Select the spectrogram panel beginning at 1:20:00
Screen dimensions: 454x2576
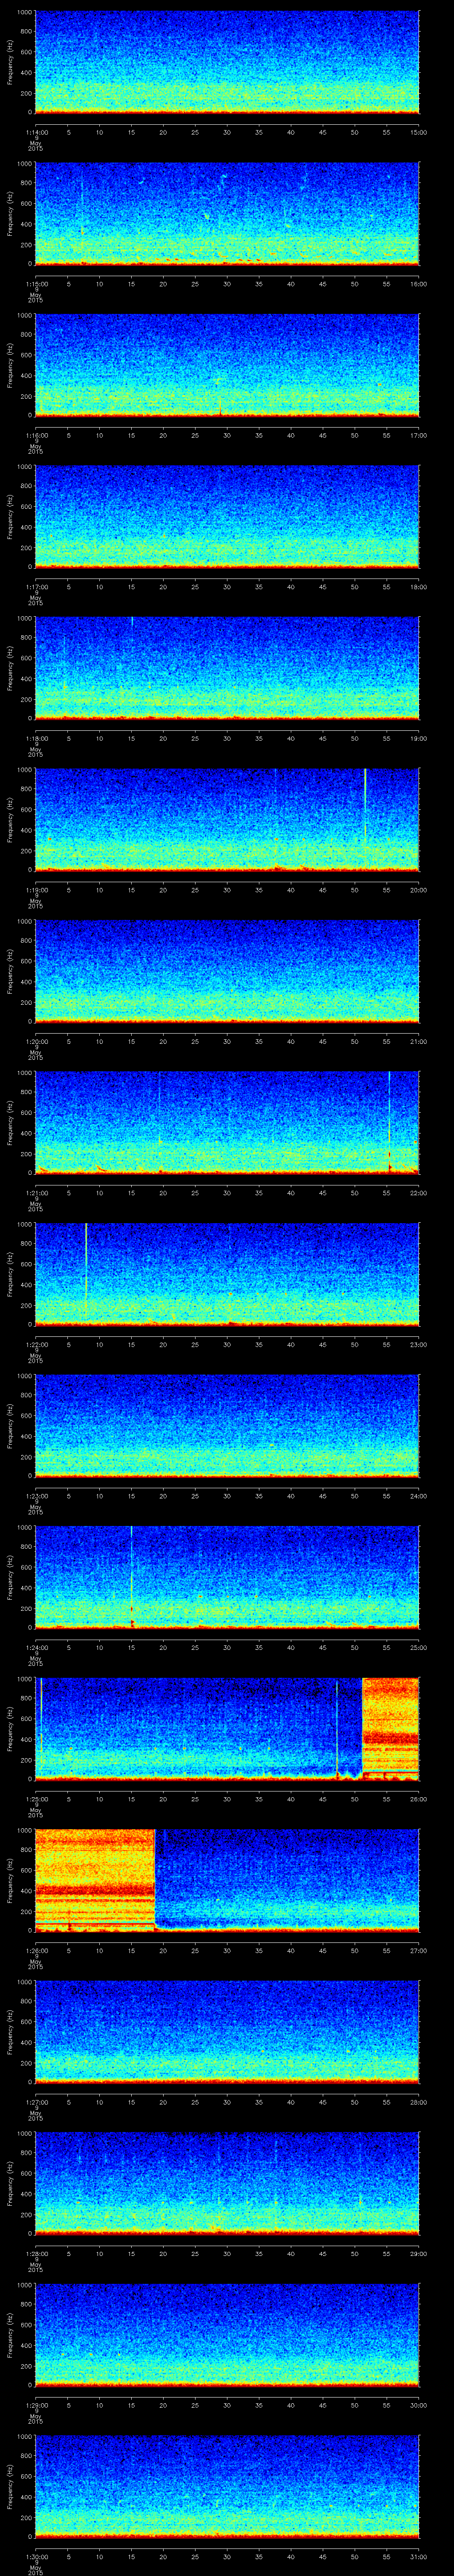pos(227,971)
